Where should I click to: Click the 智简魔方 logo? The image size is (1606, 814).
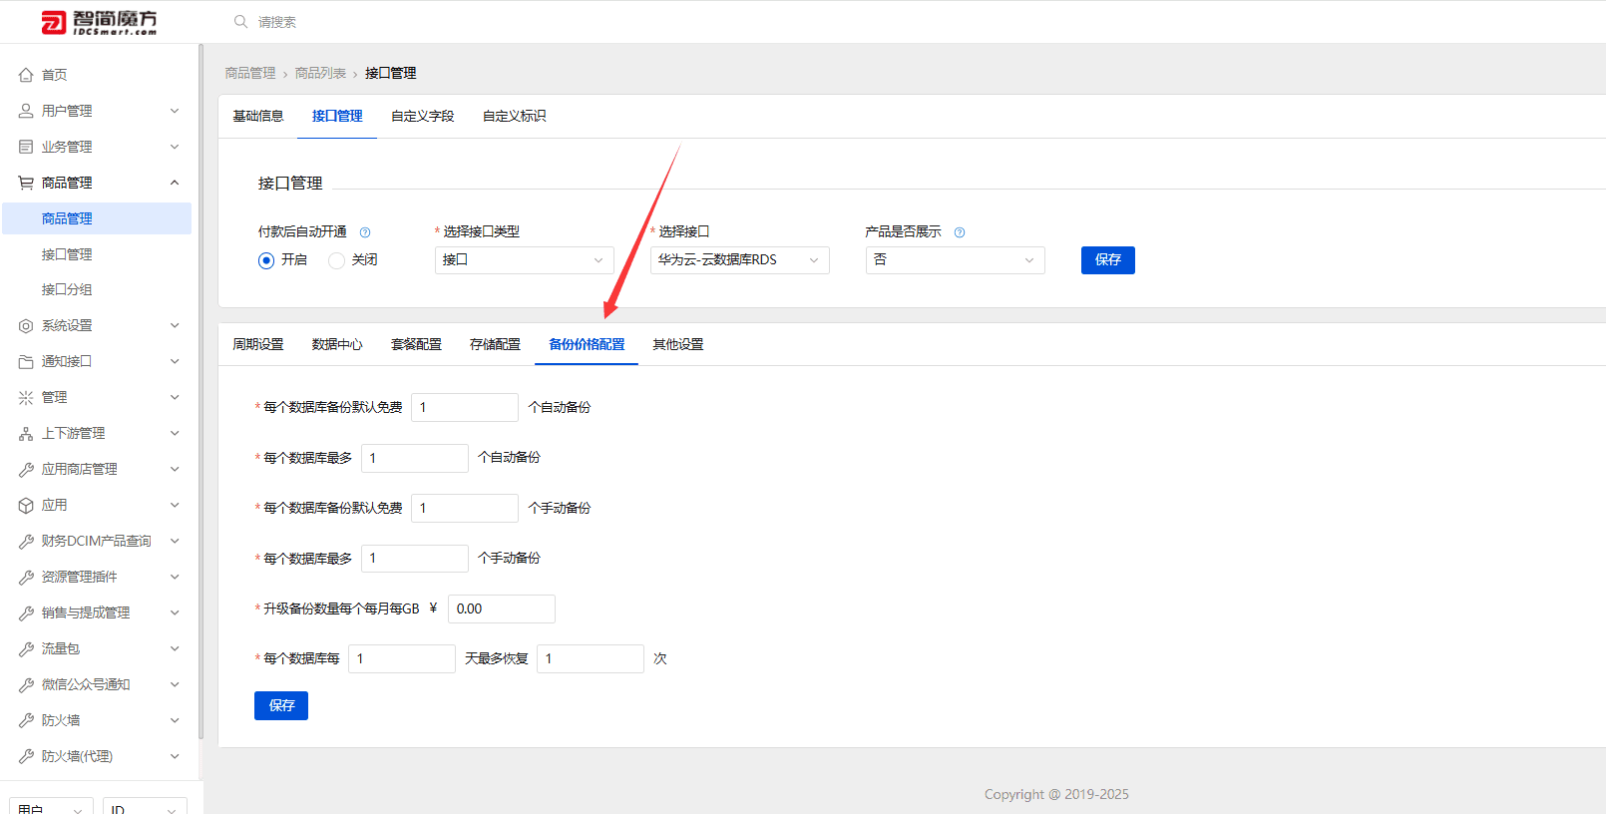pyautogui.click(x=99, y=22)
